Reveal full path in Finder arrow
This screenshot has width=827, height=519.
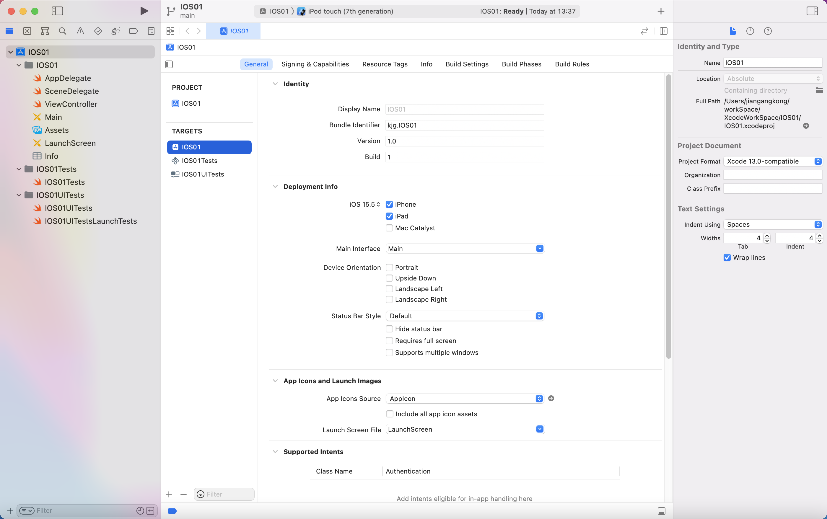806,126
